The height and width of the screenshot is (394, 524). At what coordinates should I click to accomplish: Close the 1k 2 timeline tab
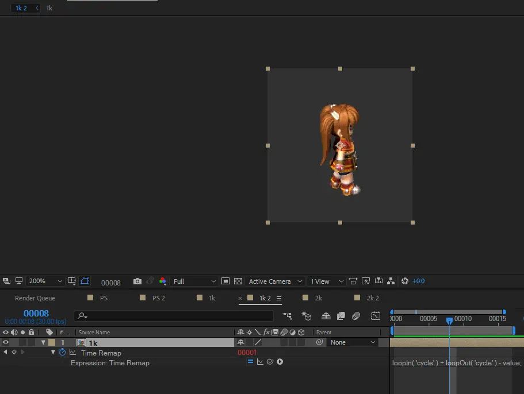pos(240,298)
